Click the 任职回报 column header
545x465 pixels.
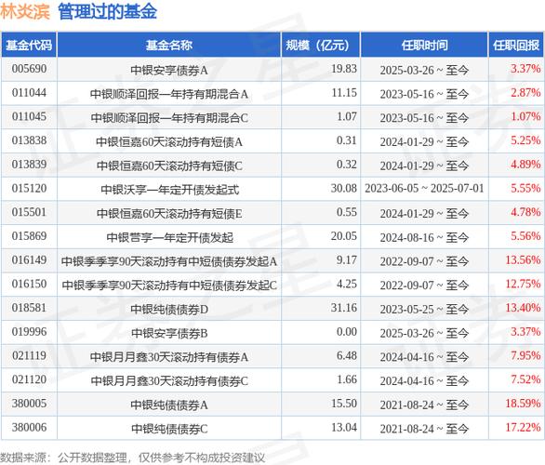tap(516, 45)
